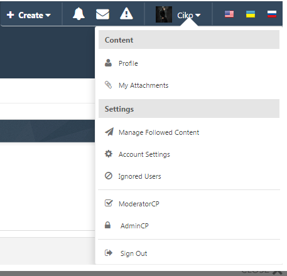Click the Ciko user avatar thumbnail
Viewport: 287px width, 276px height.
(x=164, y=14)
